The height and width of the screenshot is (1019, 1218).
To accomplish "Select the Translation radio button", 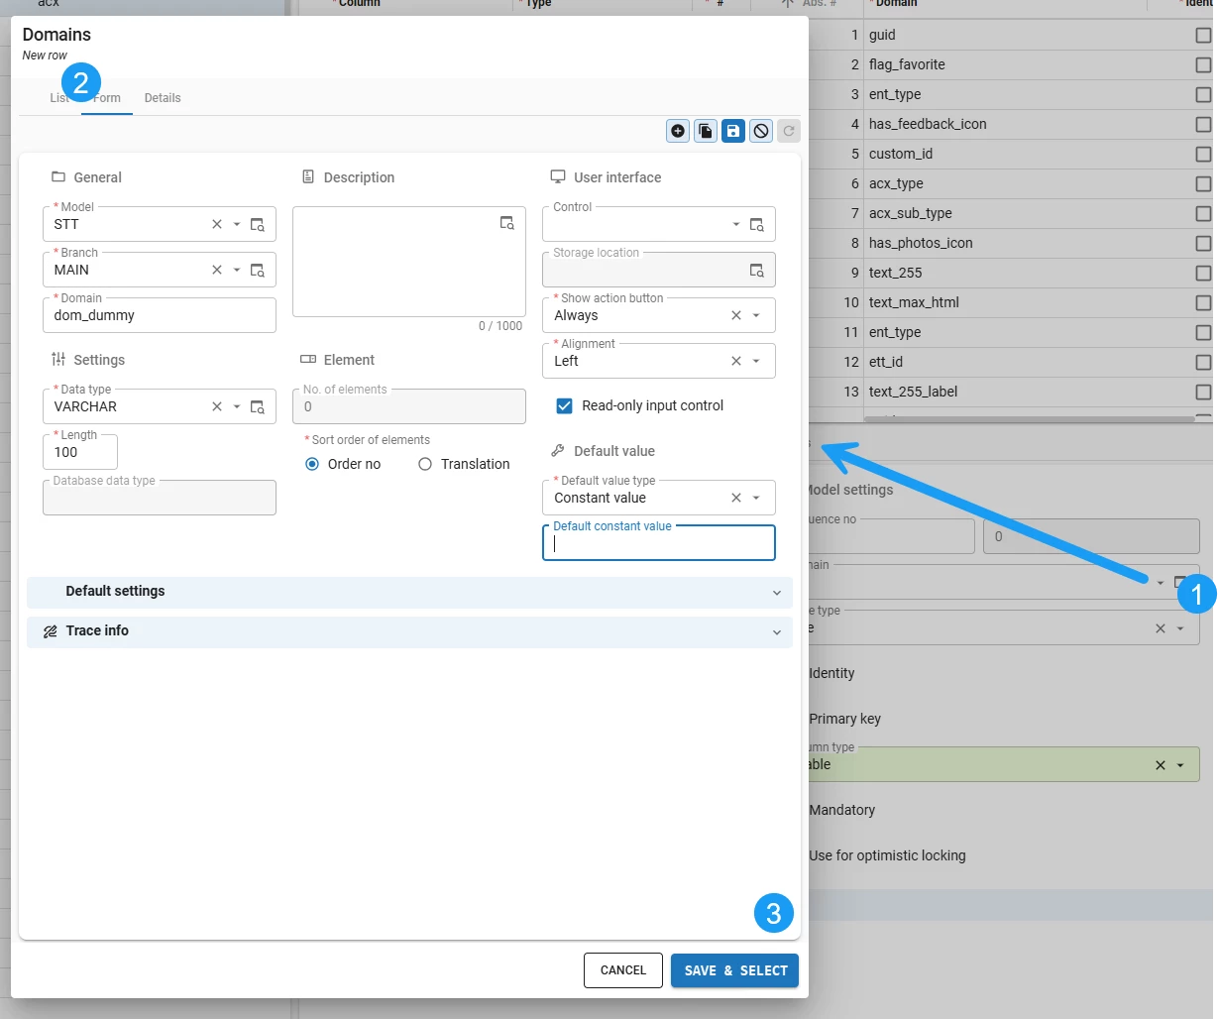I will [425, 465].
